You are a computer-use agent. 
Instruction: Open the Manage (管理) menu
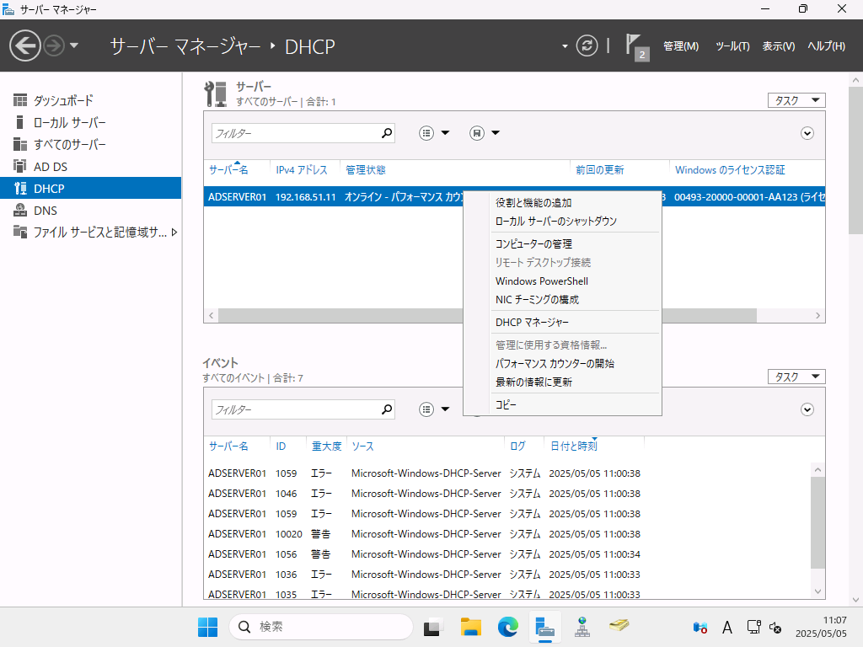pyautogui.click(x=681, y=46)
